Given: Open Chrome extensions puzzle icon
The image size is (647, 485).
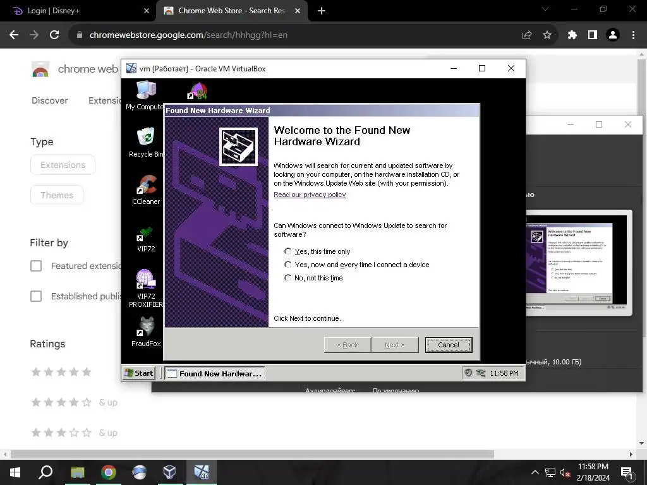Looking at the screenshot, I should 572,35.
